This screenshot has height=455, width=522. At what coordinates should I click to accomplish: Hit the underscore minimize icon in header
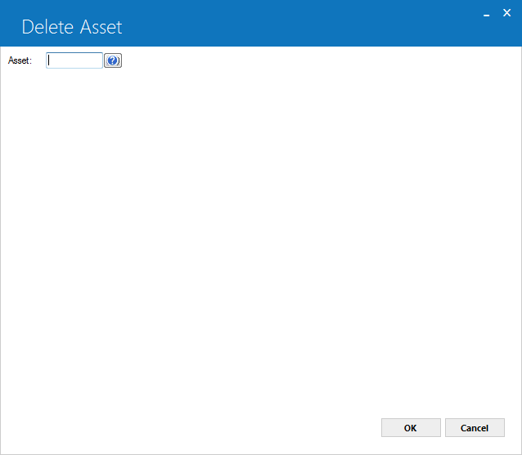(x=486, y=14)
